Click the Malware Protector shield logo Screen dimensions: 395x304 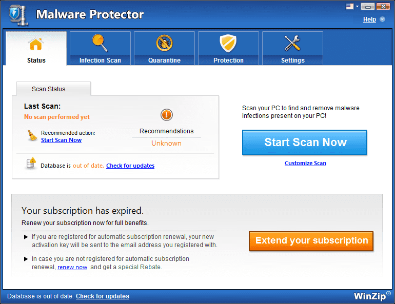pos(18,15)
